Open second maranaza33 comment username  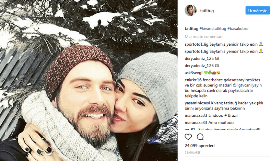click(x=196, y=123)
